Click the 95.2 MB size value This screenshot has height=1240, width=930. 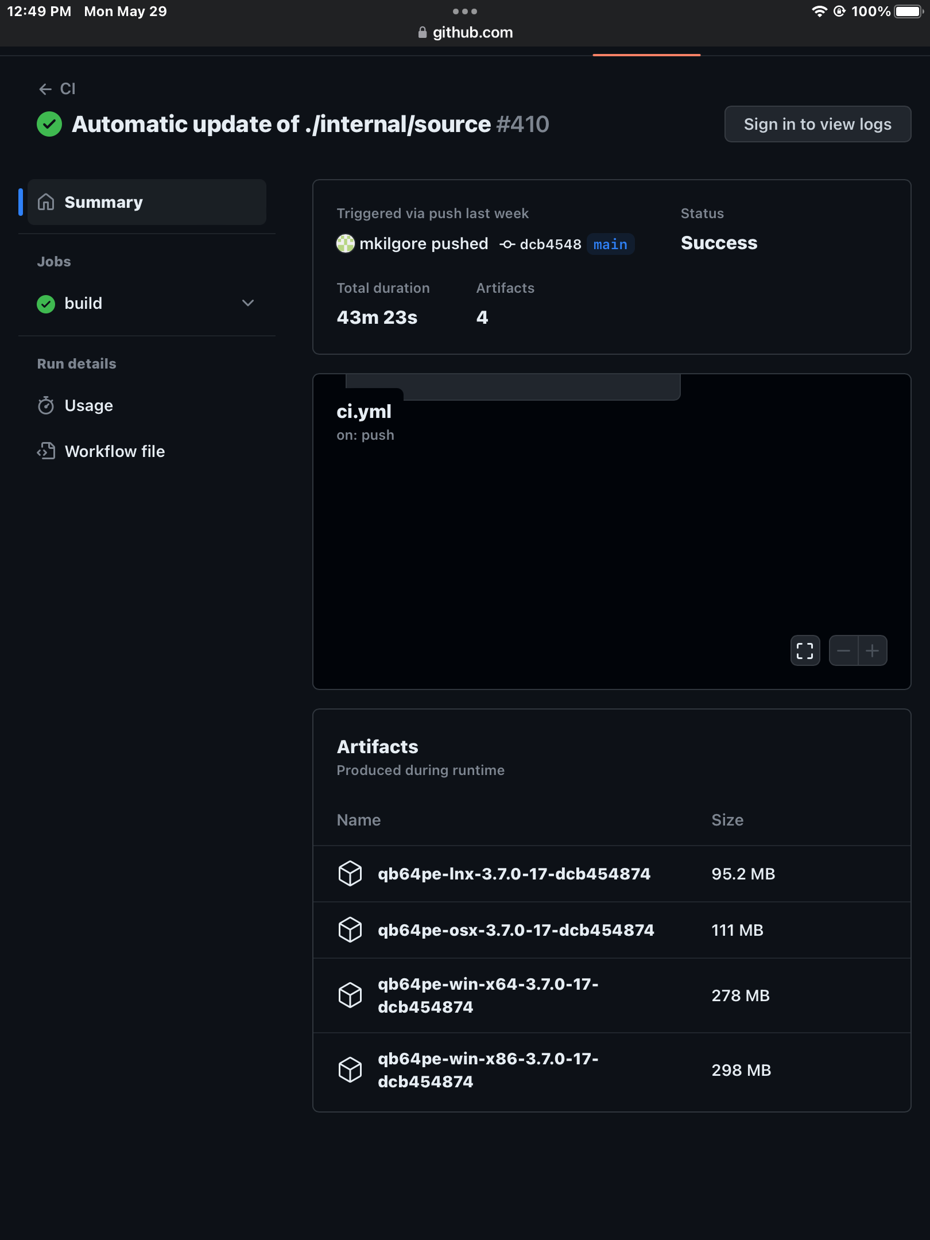(743, 874)
